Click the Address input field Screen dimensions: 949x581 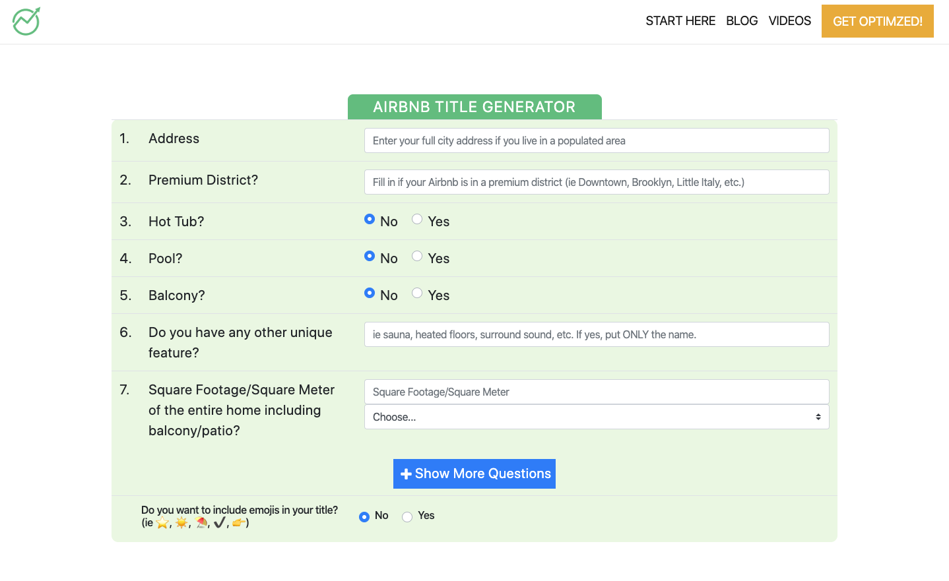coord(596,140)
